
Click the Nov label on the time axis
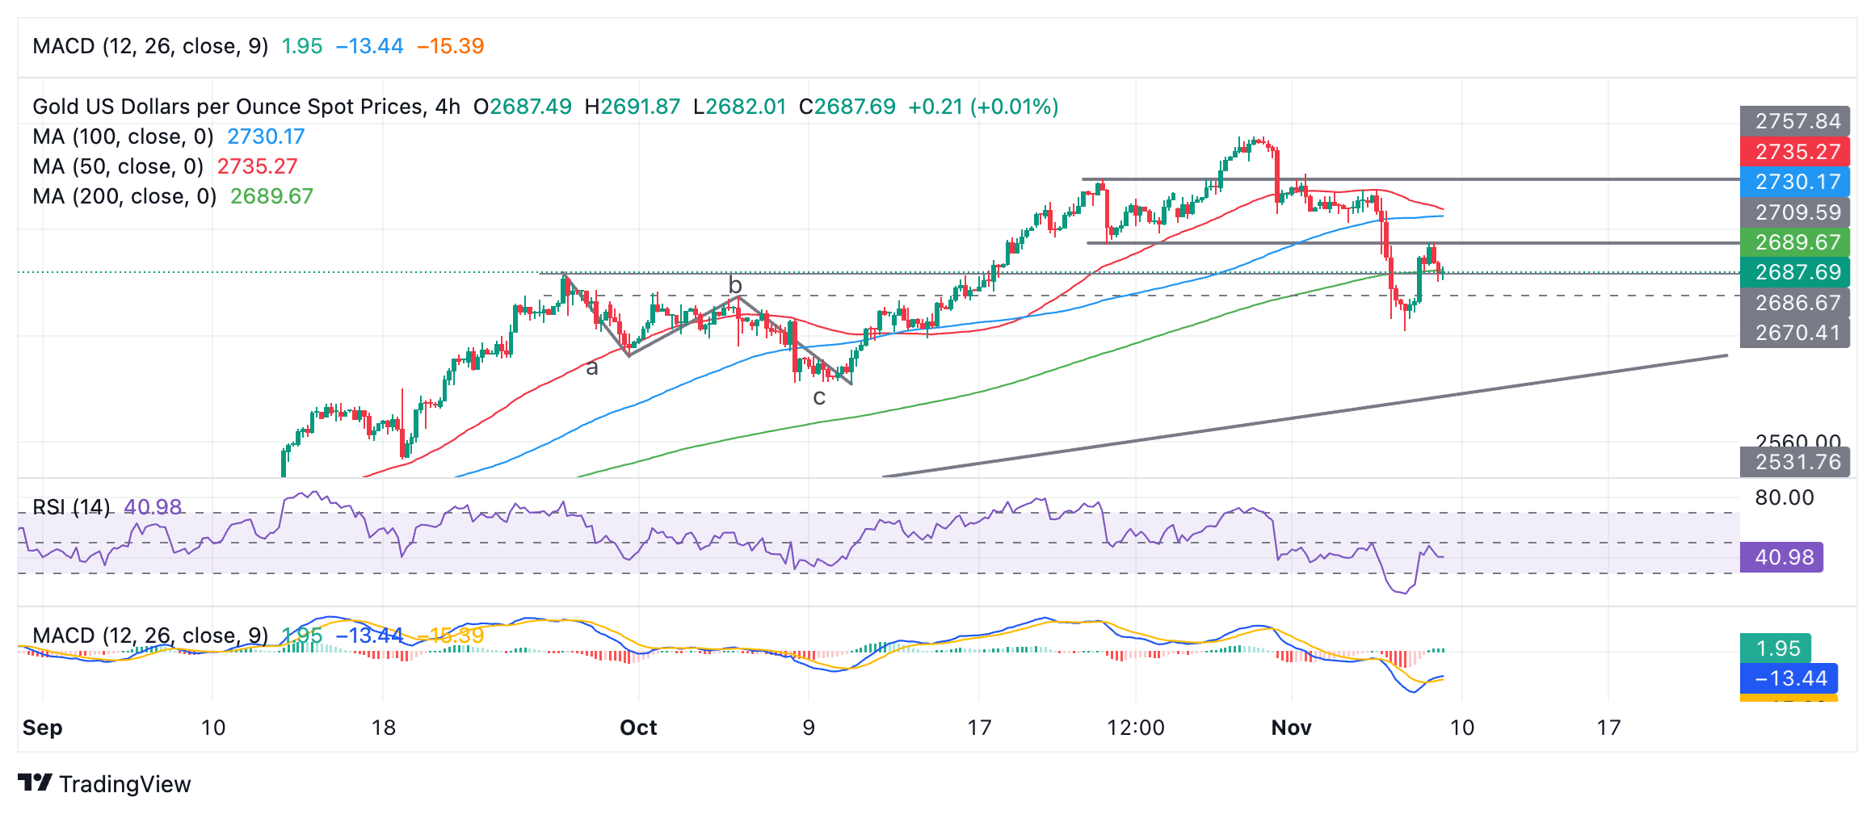(1290, 728)
